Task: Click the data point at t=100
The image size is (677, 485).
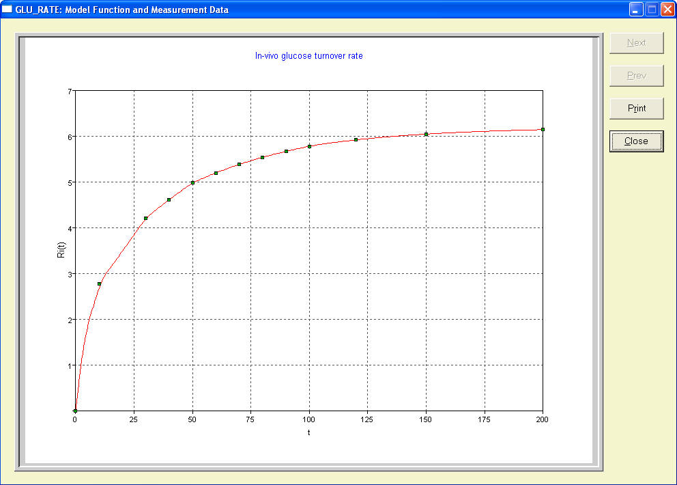Action: (310, 146)
